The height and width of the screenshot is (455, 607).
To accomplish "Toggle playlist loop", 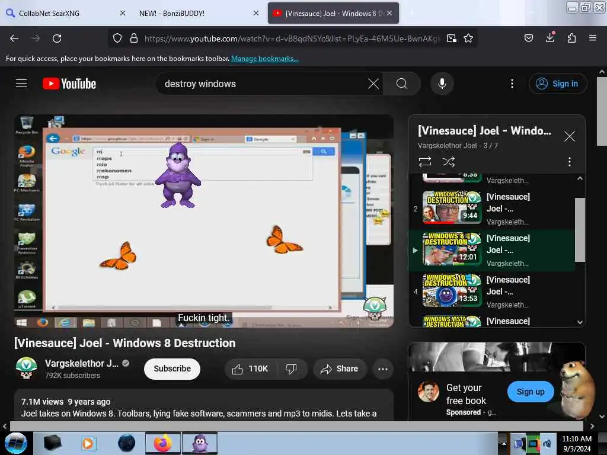I will pos(424,162).
